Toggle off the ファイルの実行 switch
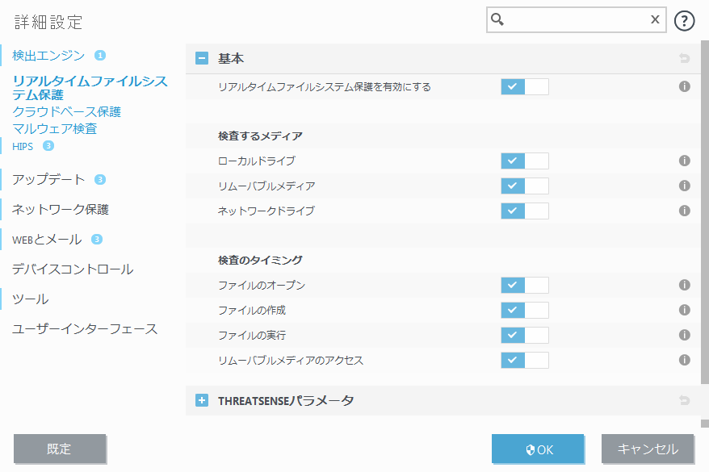The width and height of the screenshot is (709, 472). point(524,335)
